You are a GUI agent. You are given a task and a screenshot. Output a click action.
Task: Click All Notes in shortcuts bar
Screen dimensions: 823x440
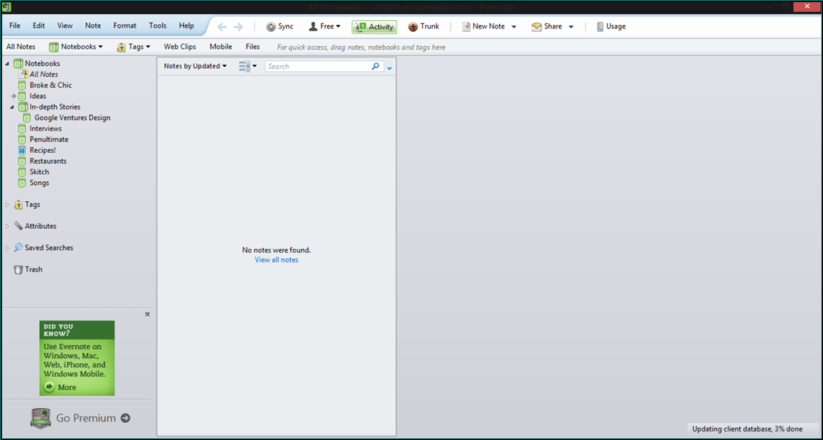tap(21, 47)
